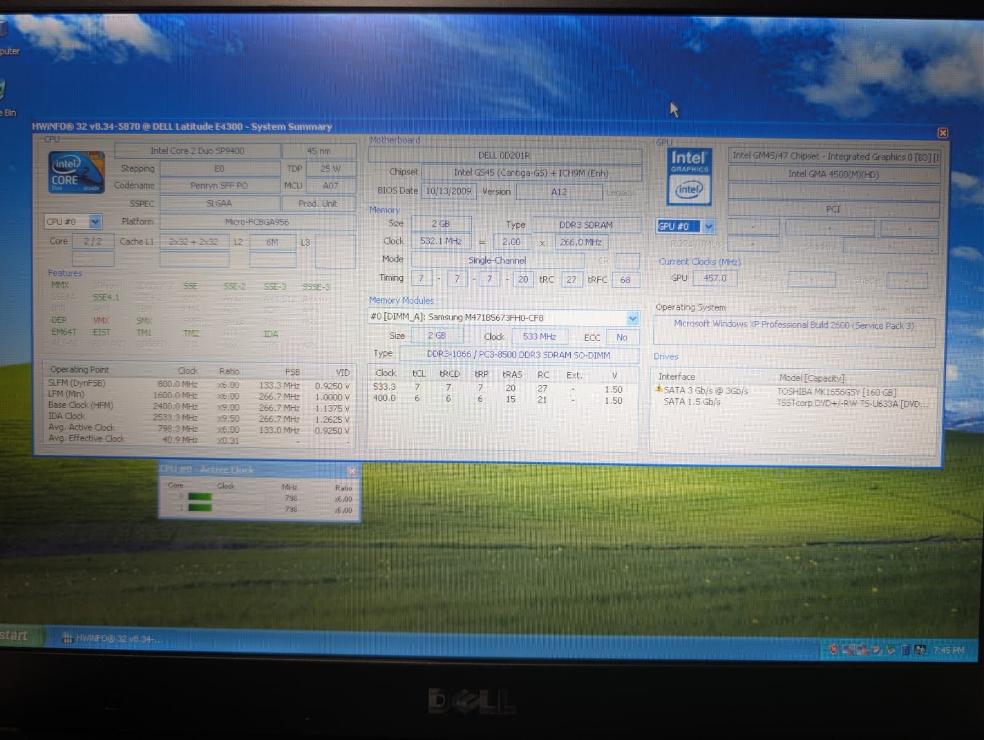The height and width of the screenshot is (740, 984).
Task: Click the SLGAA SSPEC field
Action: point(219,203)
